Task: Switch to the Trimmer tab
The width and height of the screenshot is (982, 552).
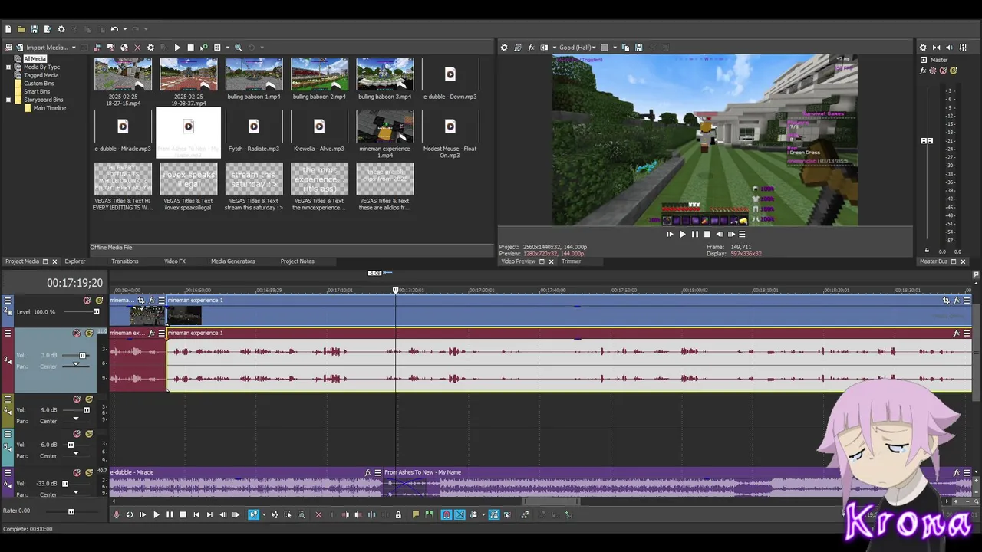Action: click(x=571, y=261)
